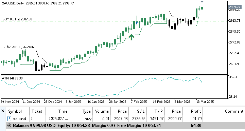
Task: Click the 19 Feb 2025 date label
Action: click(x=161, y=102)
